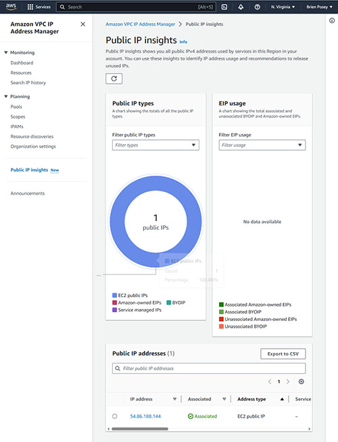Viewport: 338px width, 442px height.
Task: Click Export to CSV button
Action: pyautogui.click(x=283, y=353)
